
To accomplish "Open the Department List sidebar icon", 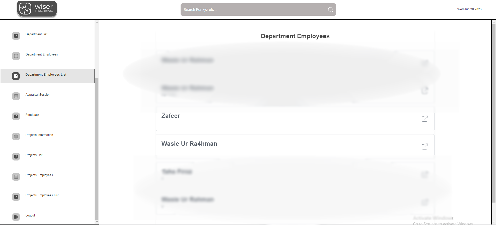I will tap(16, 36).
